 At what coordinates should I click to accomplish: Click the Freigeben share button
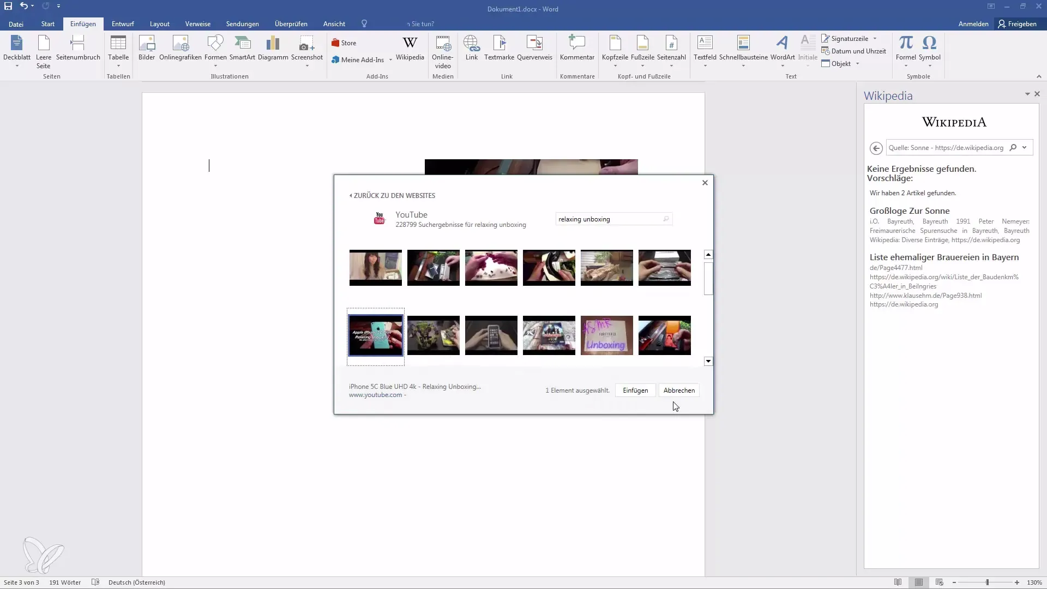(1018, 24)
